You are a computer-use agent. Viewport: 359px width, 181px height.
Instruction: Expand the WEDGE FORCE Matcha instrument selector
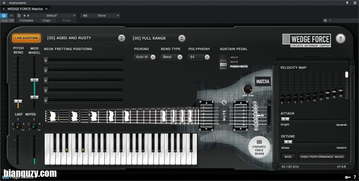point(47,9)
